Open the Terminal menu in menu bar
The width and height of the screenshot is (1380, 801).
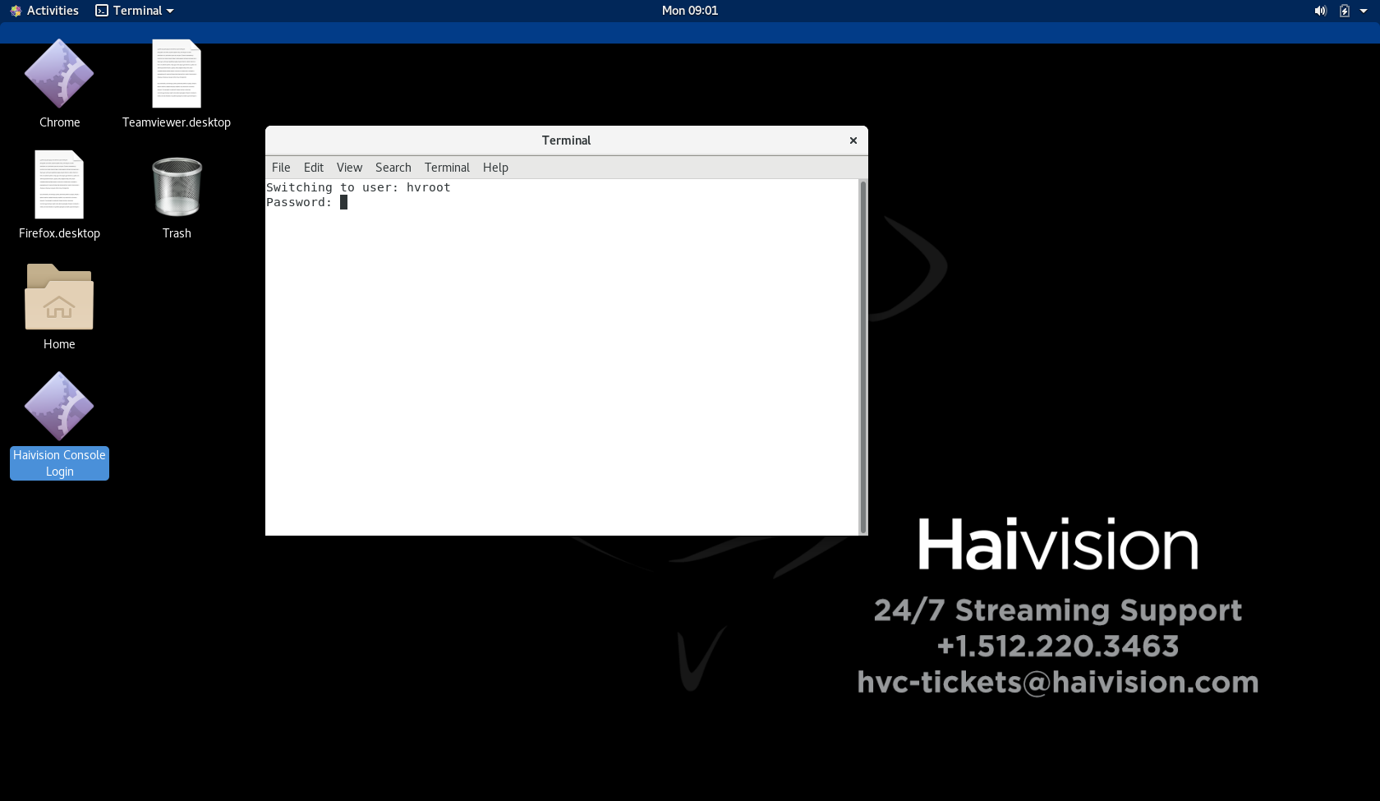(447, 168)
